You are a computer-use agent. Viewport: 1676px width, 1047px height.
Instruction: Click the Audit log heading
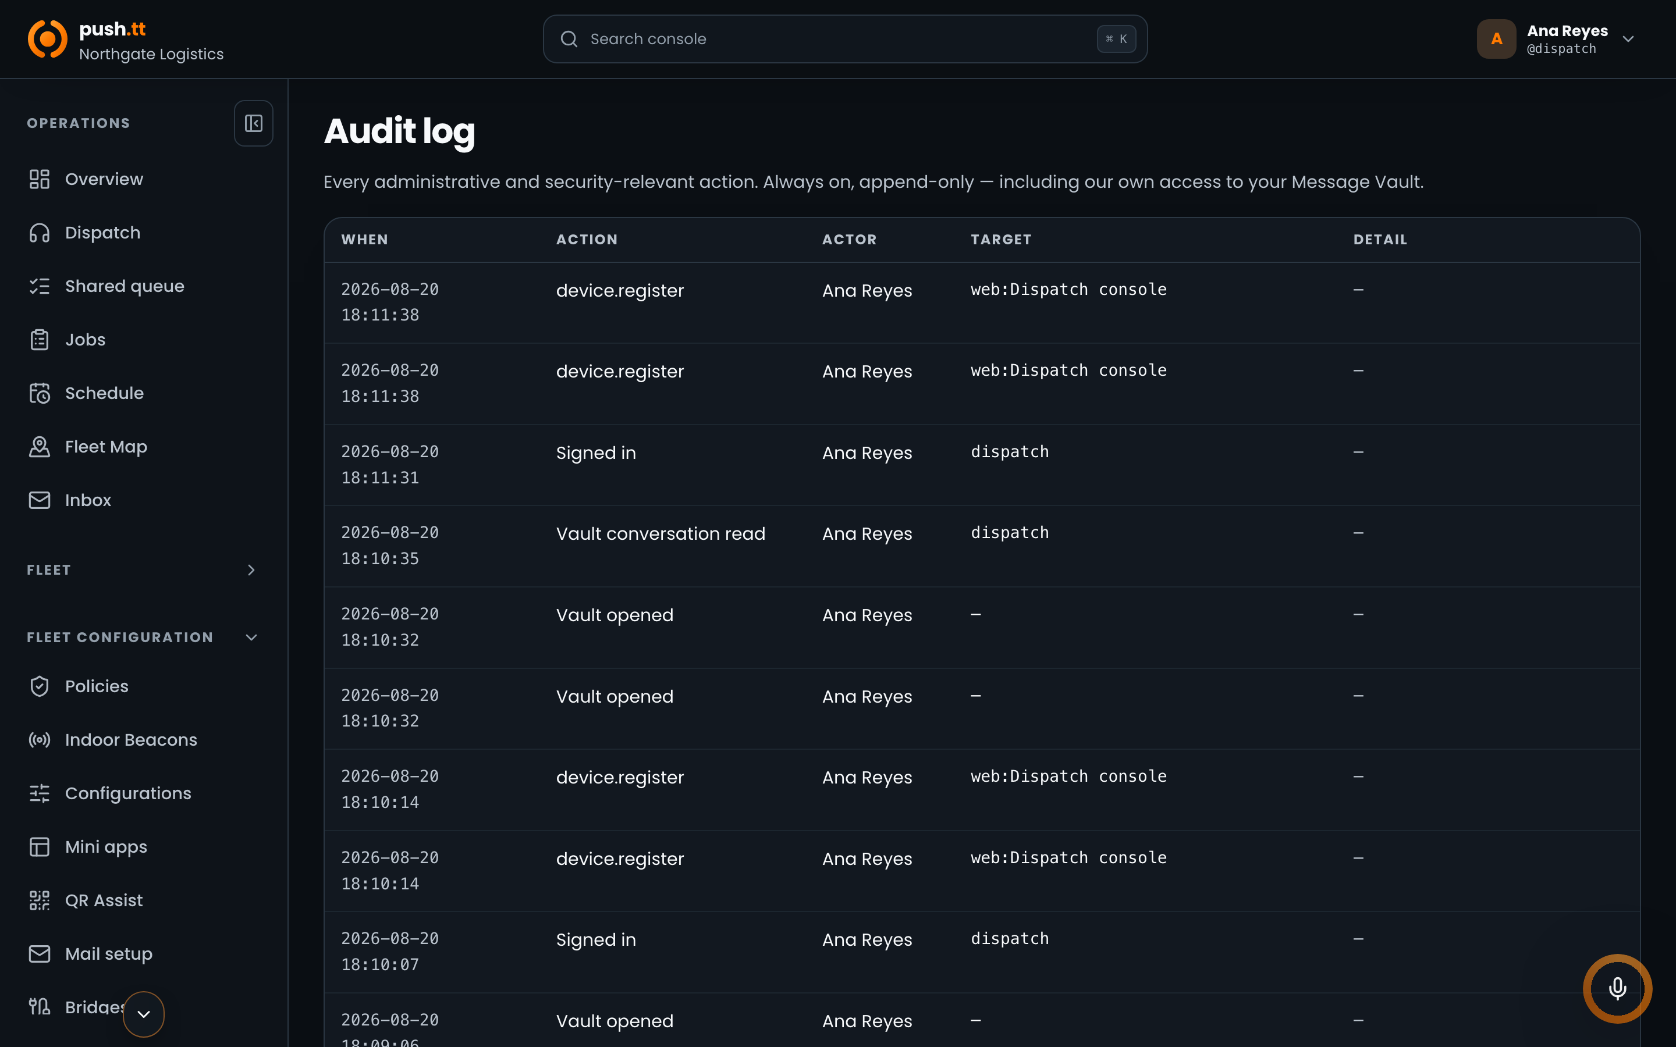400,131
